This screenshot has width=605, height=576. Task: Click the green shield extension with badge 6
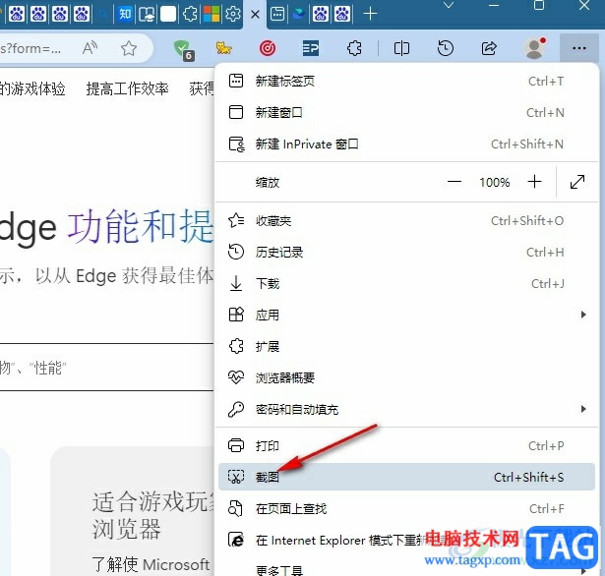click(x=183, y=50)
